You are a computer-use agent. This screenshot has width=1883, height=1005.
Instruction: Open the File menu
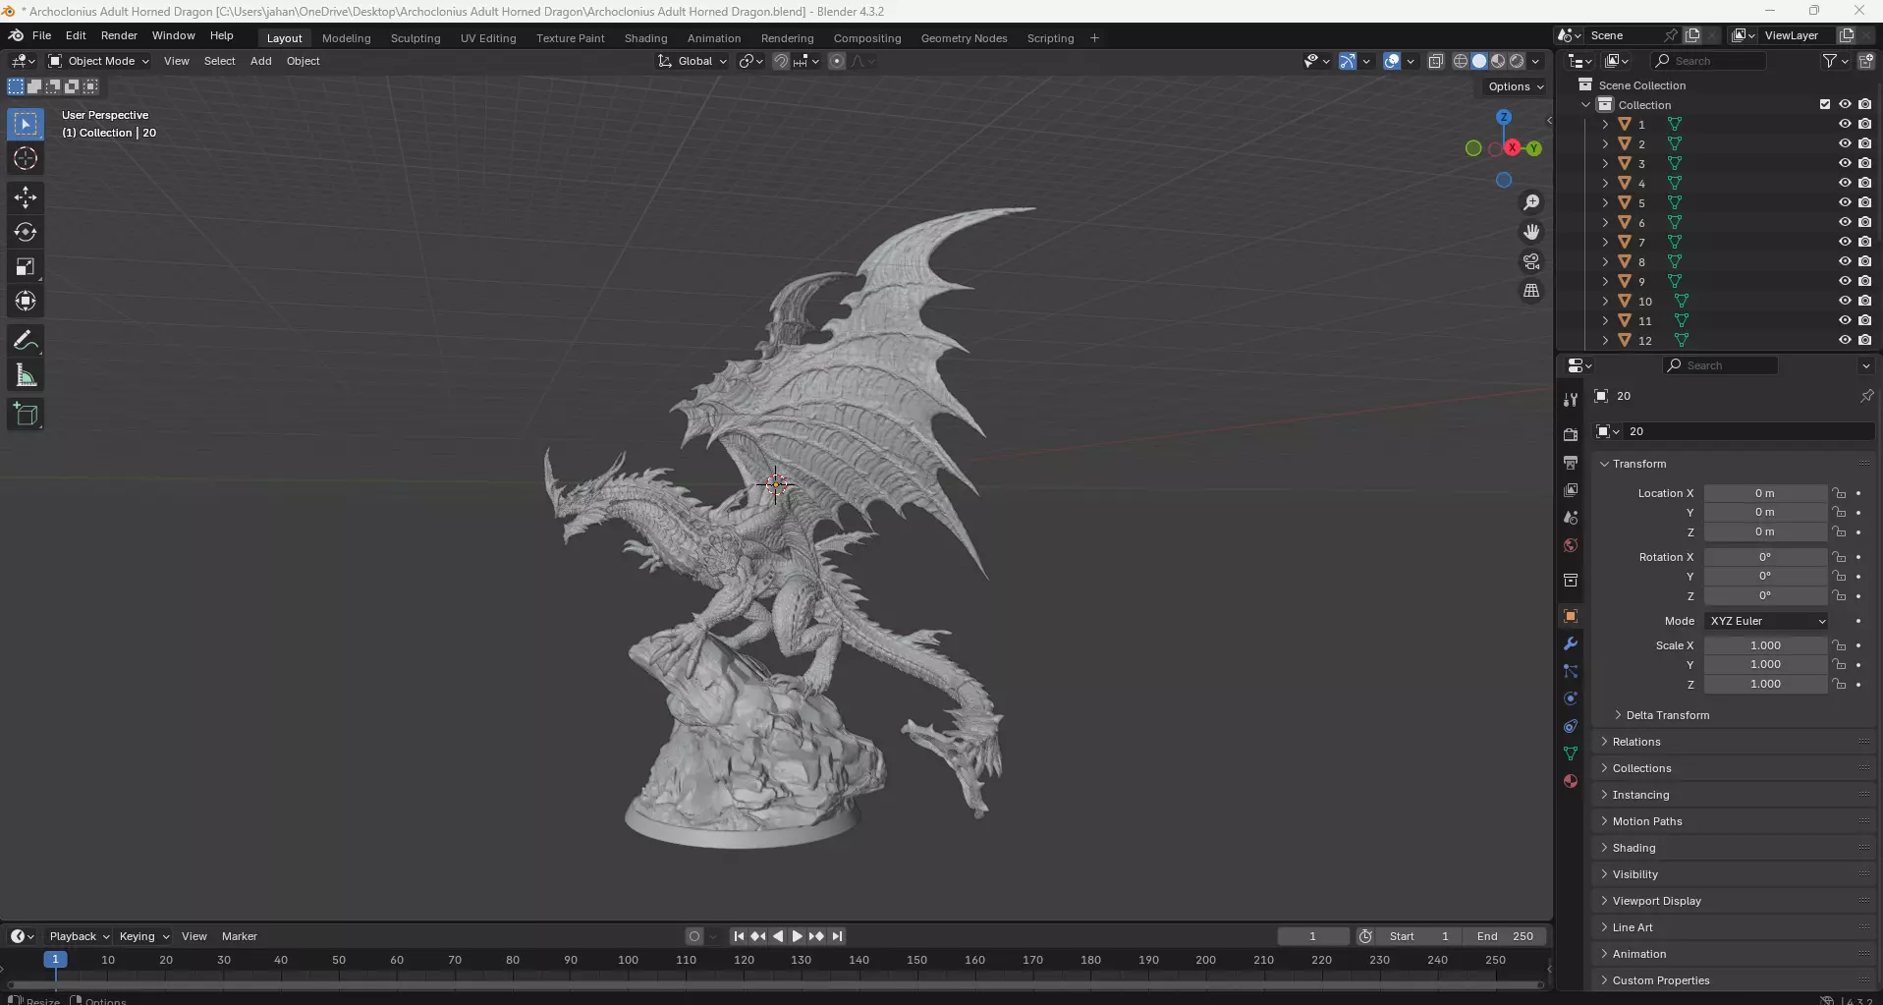coord(41,35)
